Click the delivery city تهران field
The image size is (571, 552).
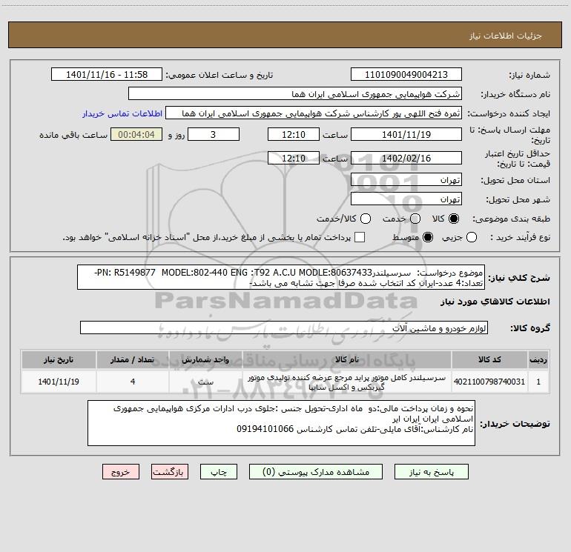coord(406,199)
